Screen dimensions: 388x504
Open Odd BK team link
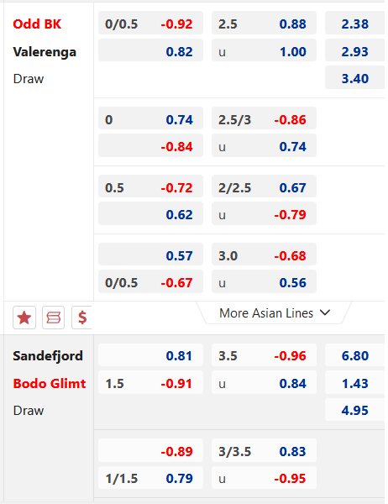[37, 24]
